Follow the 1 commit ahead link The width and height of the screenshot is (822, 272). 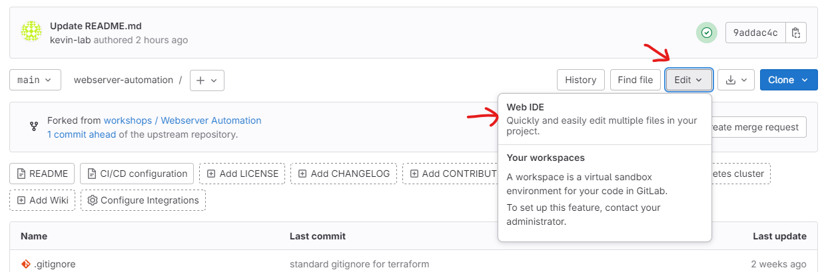(81, 134)
